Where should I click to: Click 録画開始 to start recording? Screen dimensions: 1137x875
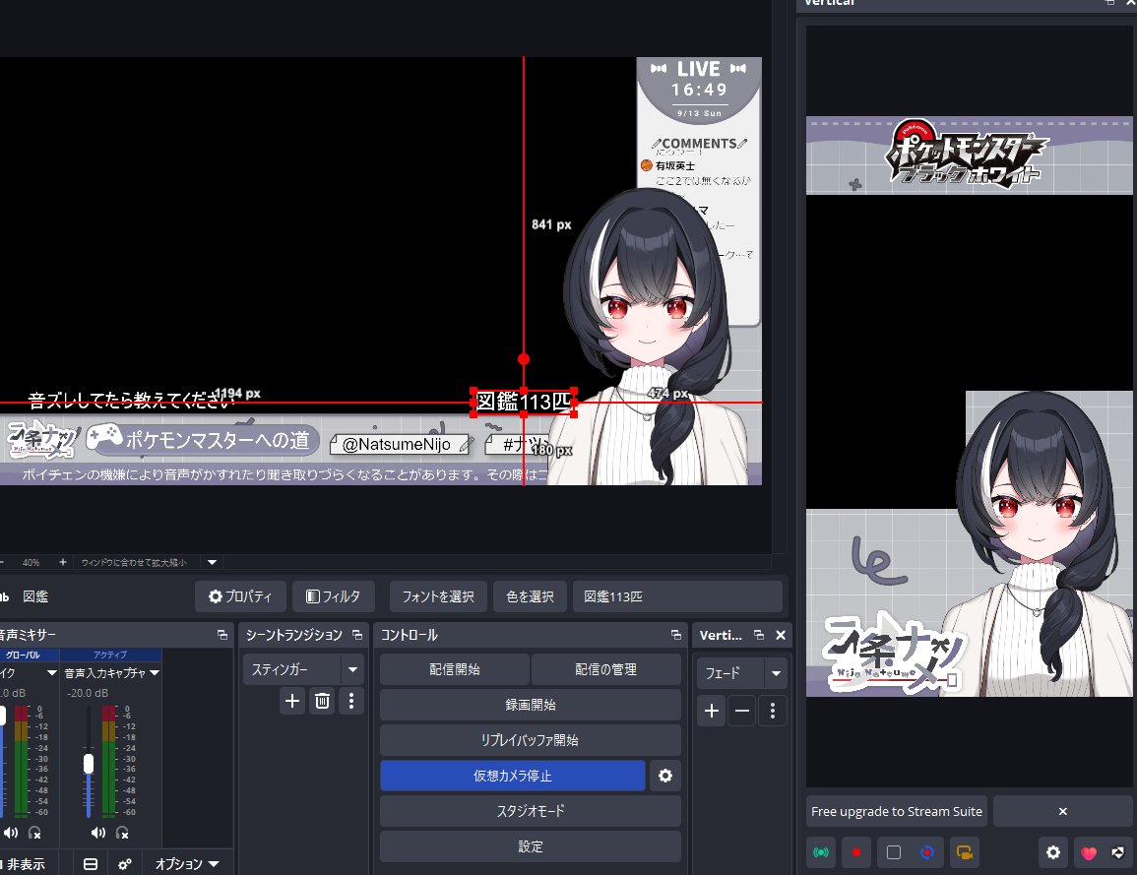530,705
